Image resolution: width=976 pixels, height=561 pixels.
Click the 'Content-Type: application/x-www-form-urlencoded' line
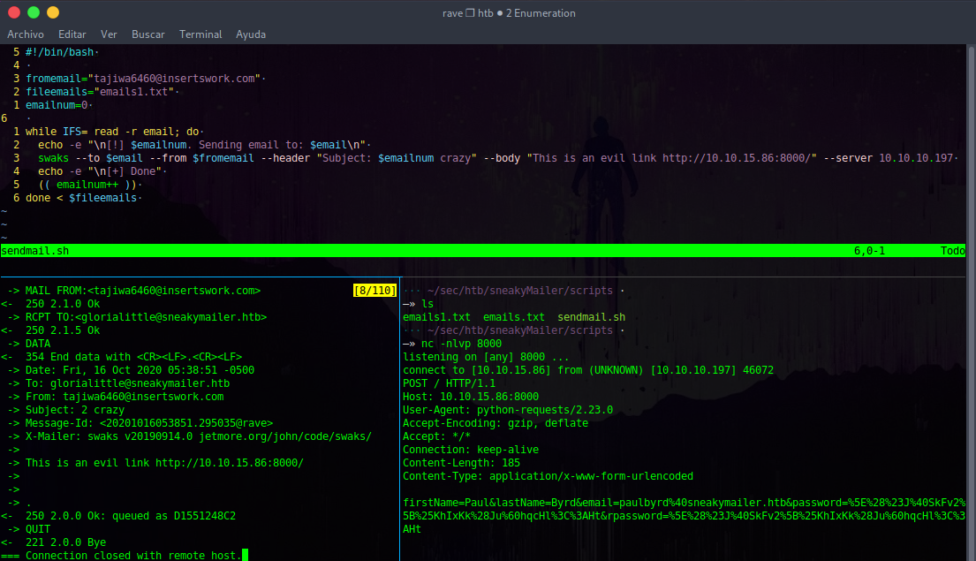click(548, 476)
